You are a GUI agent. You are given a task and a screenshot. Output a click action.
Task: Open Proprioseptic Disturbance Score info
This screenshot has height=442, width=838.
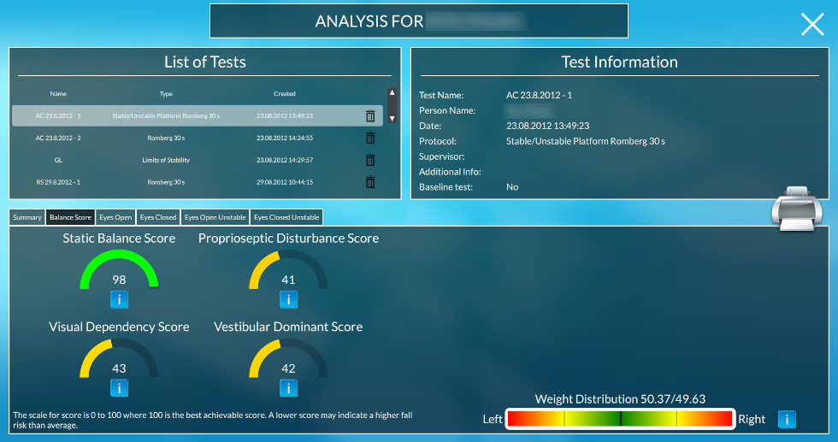pos(288,299)
